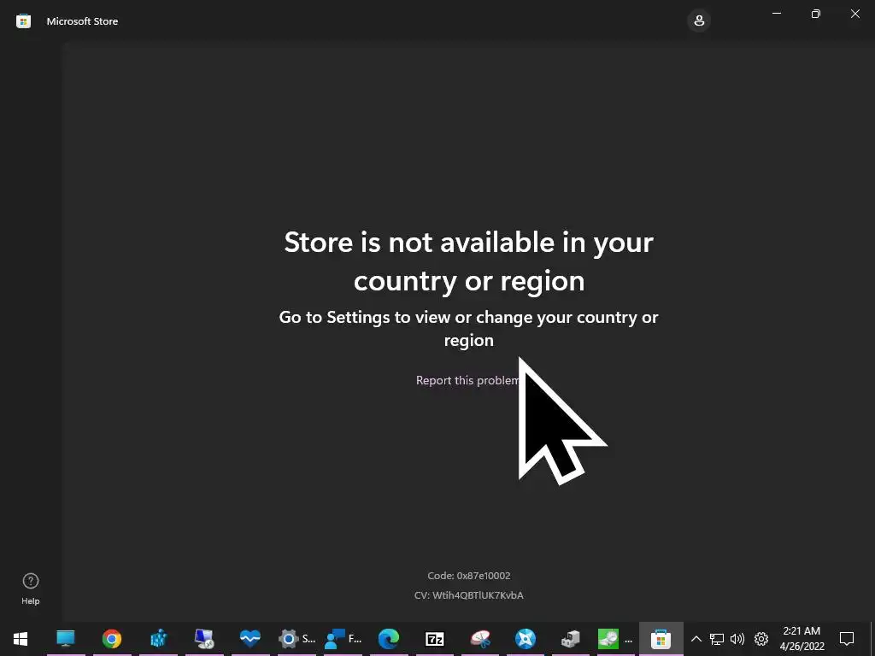Click the Microsoft Store taskbar button
Viewport: 875px width, 656px height.
(661, 639)
